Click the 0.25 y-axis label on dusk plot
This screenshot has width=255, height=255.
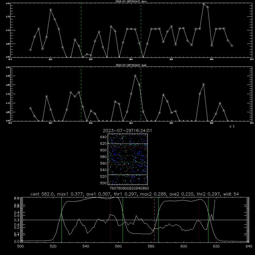8,76
